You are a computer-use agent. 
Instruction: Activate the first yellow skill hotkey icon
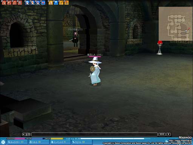point(51,3)
